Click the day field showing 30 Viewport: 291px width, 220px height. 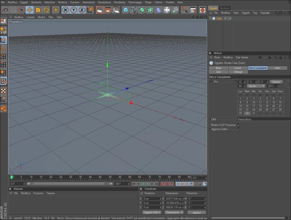pyautogui.click(x=241, y=86)
